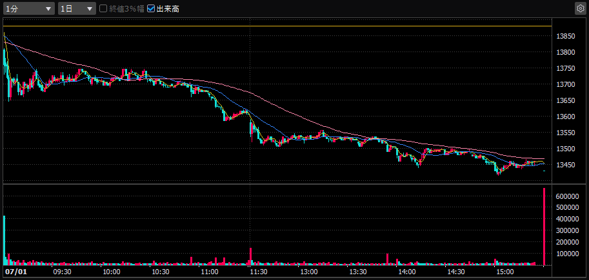This screenshot has height=280, width=589.
Task: Select the 400000 volume axis label
Action: coord(568,219)
